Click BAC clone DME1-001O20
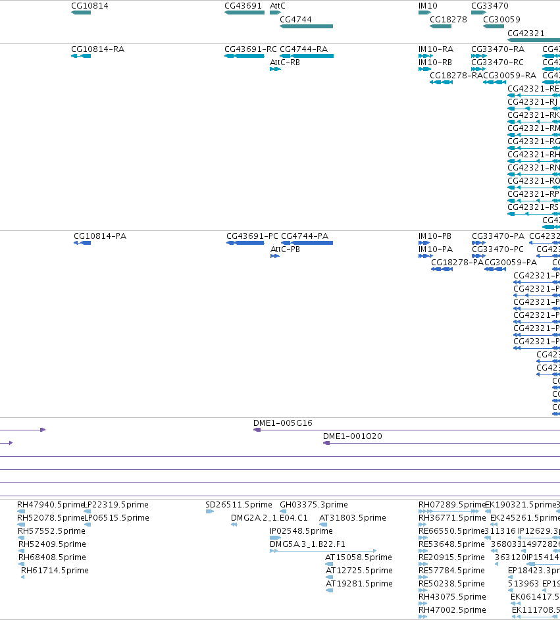 click(x=353, y=436)
